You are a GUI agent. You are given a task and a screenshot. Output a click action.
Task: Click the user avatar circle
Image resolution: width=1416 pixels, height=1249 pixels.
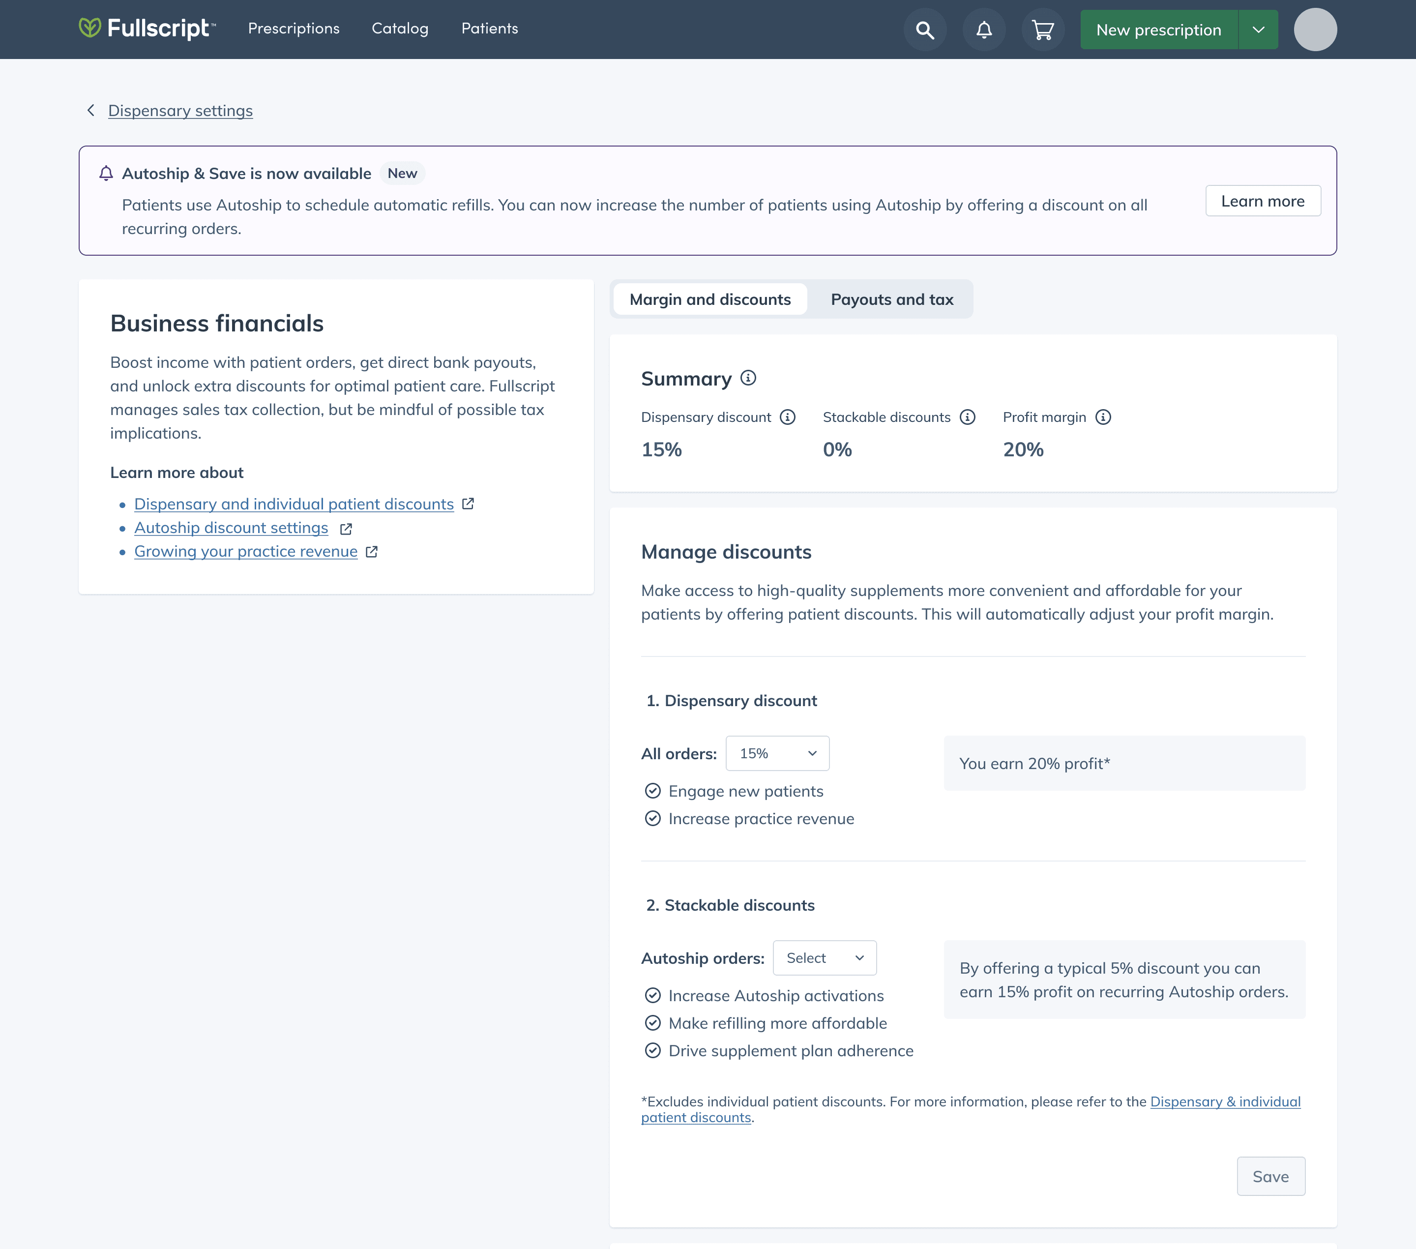tap(1315, 30)
